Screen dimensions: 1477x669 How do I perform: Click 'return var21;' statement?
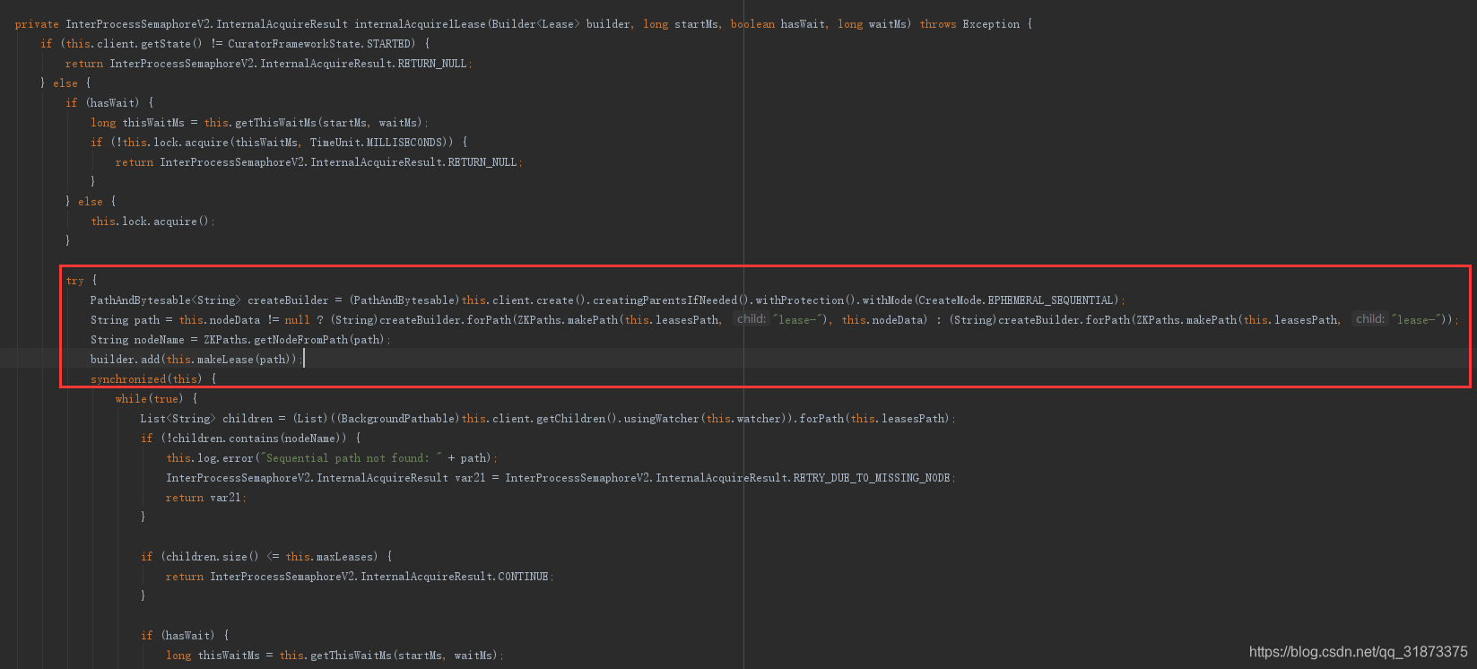(x=205, y=498)
